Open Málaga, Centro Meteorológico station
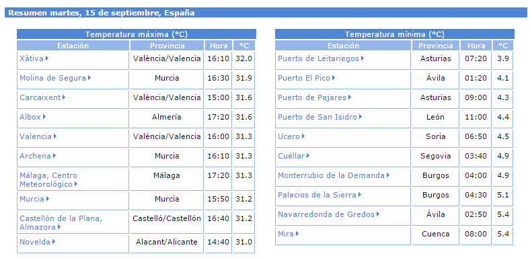The height and width of the screenshot is (260, 530). tap(48, 180)
